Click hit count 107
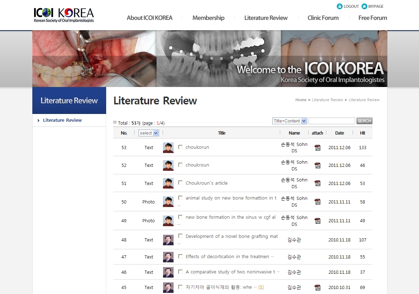This screenshot has height=294, width=419. point(363,240)
